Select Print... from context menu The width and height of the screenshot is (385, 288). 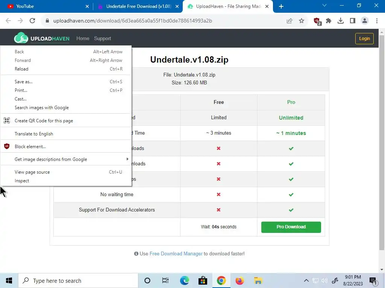pos(66,90)
